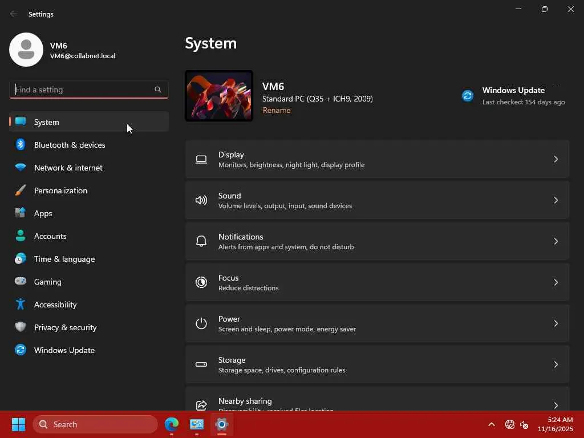Click the search magnifier in Find a setting
The height and width of the screenshot is (438, 584).
point(158,90)
